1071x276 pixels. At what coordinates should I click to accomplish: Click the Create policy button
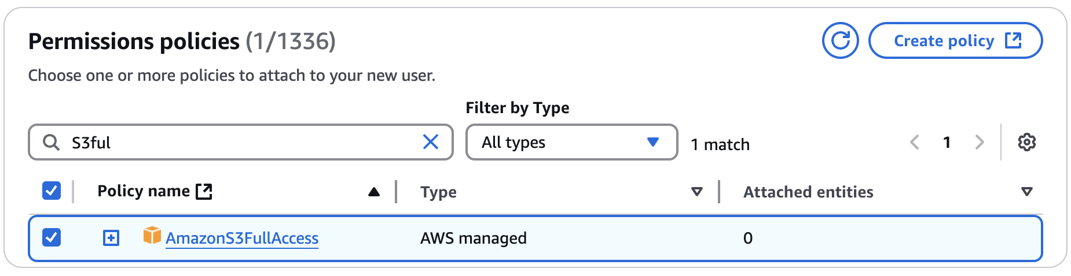tap(956, 40)
